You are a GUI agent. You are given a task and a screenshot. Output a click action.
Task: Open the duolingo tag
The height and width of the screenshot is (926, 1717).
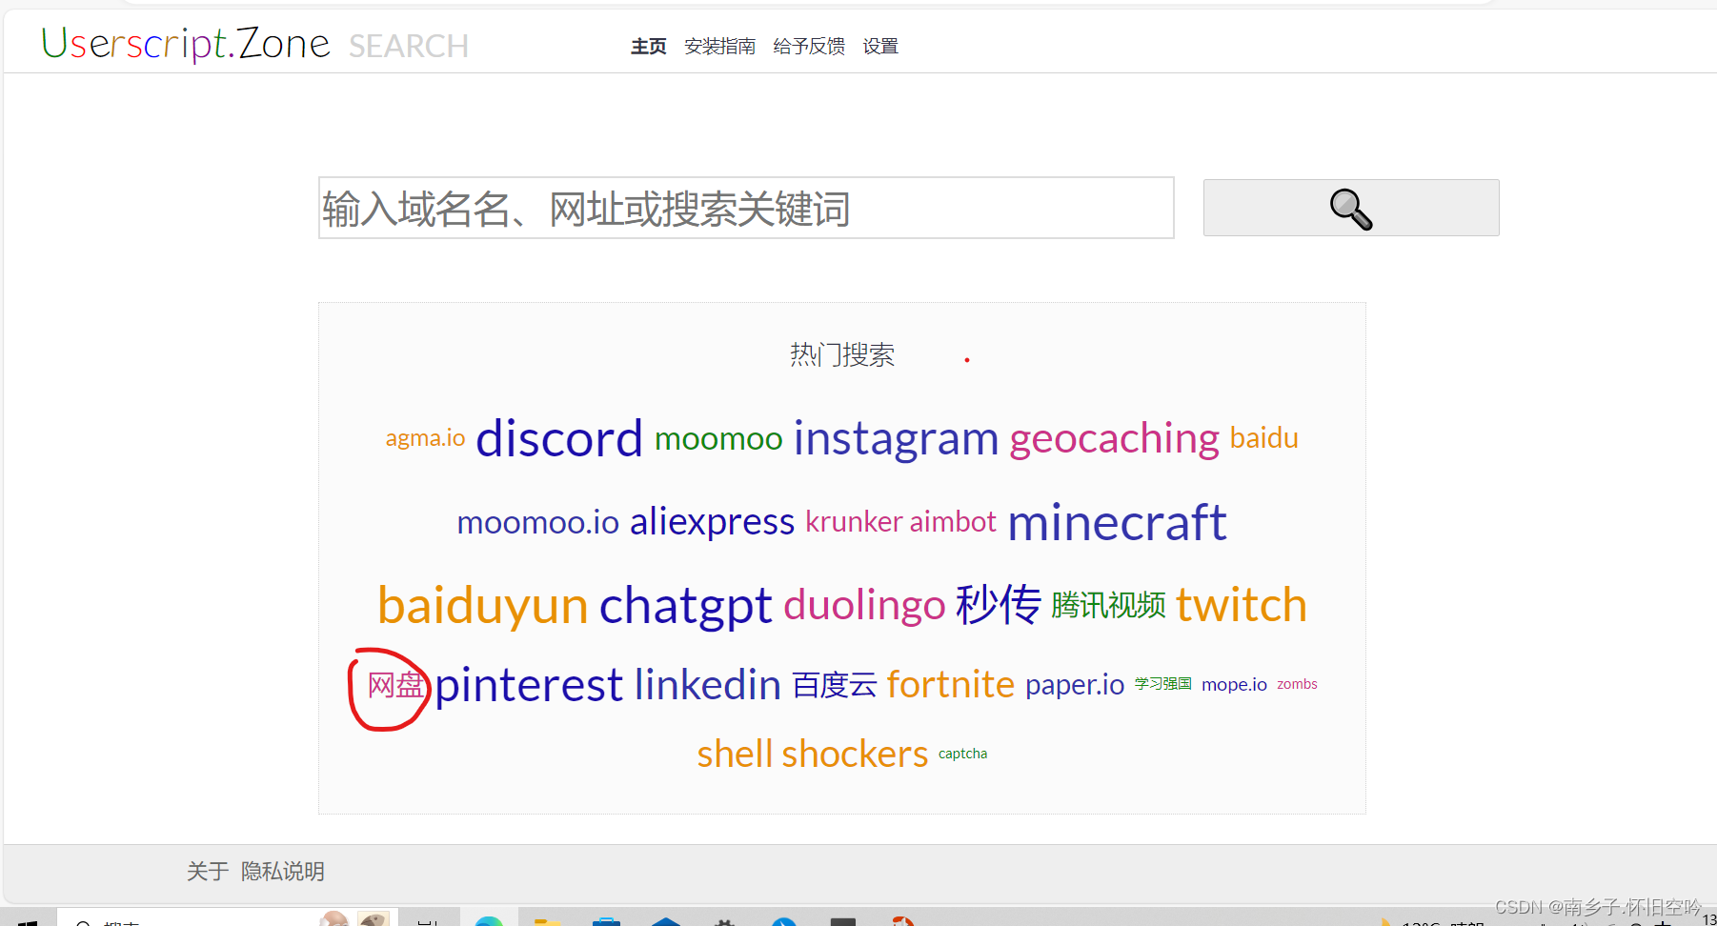pyautogui.click(x=864, y=605)
